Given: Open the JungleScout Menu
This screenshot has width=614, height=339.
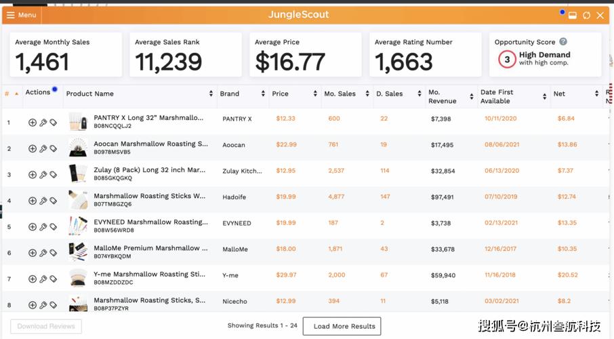Looking at the screenshot, I should (22, 15).
